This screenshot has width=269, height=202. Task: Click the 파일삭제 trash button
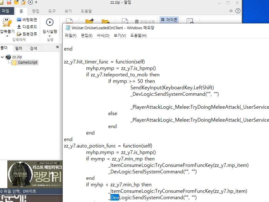[x=145, y=22]
